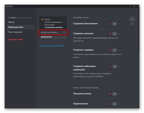This screenshot has height=113, width=144.
Task: Click the voice channel speaker icon
Action: [9, 18]
